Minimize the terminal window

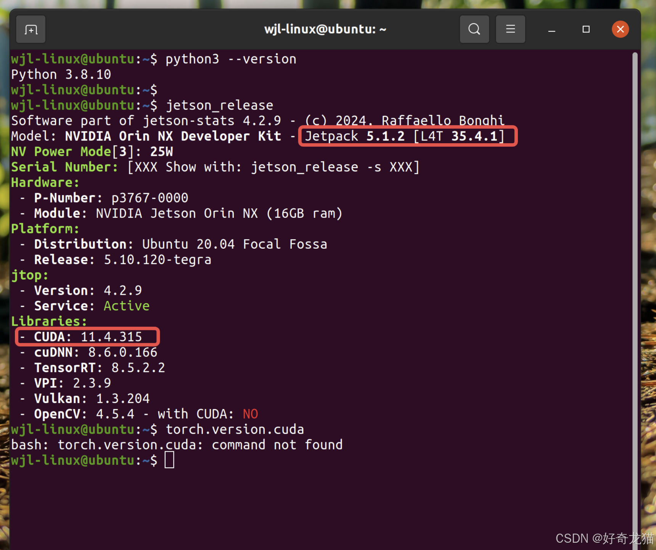click(x=551, y=29)
